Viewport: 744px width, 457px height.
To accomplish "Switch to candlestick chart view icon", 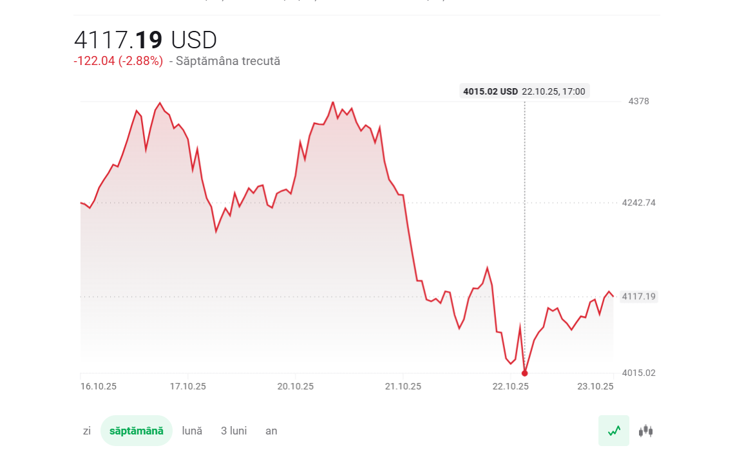I will point(645,431).
